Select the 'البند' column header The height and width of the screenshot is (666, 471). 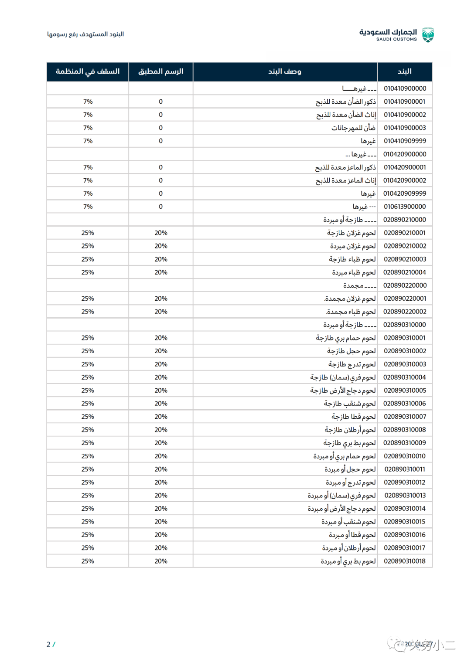[x=404, y=71]
